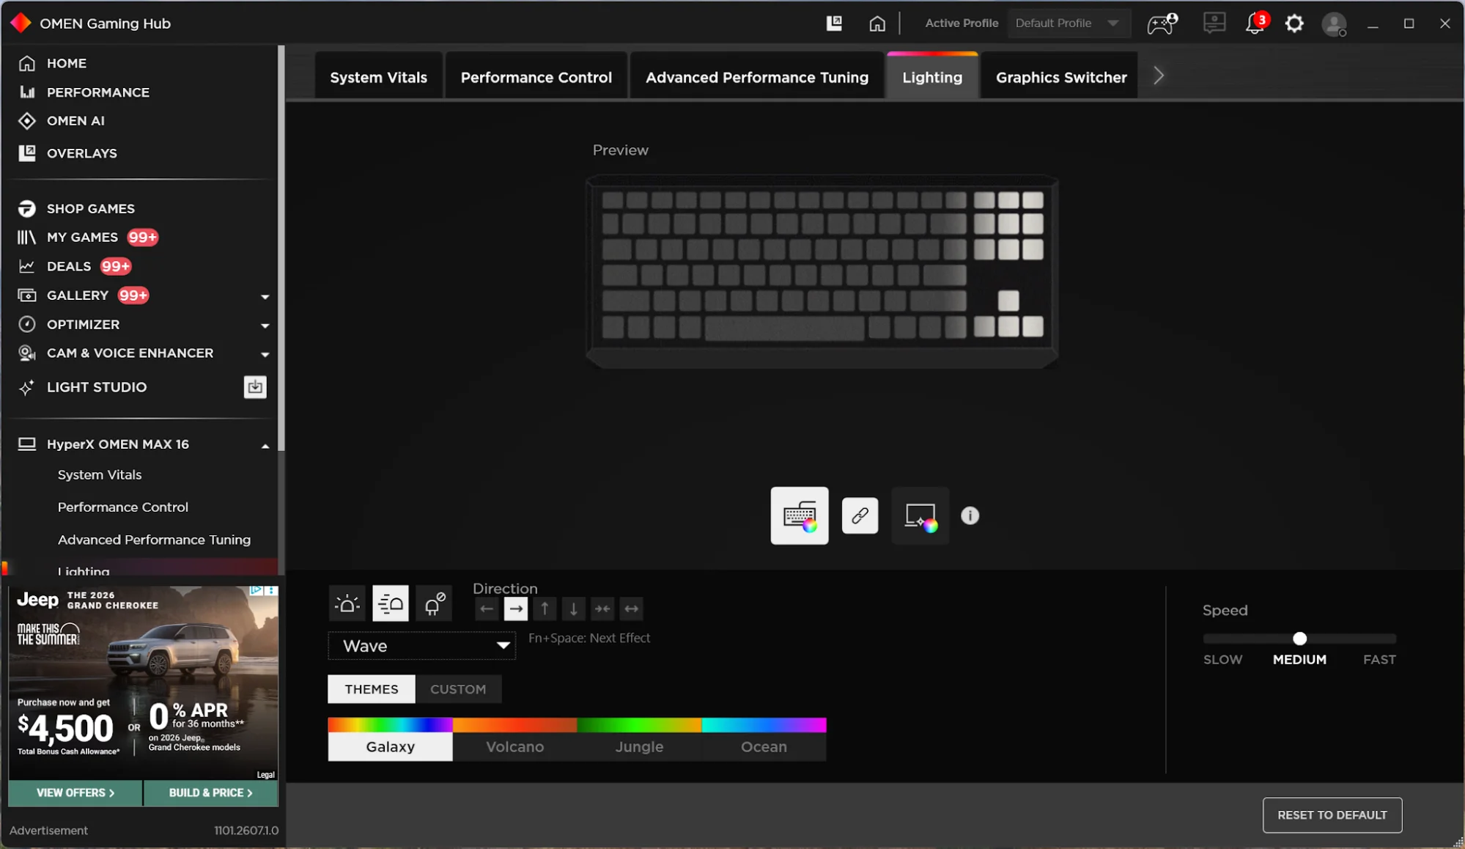Select the static light mode icon
The width and height of the screenshot is (1465, 849).
347,603
